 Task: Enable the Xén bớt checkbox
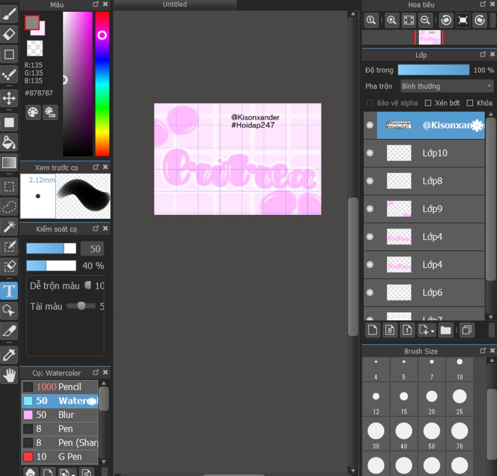(x=428, y=103)
